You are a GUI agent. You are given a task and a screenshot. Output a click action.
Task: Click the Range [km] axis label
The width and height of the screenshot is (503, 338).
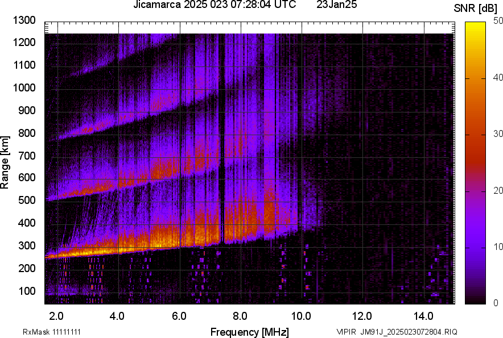coord(6,162)
